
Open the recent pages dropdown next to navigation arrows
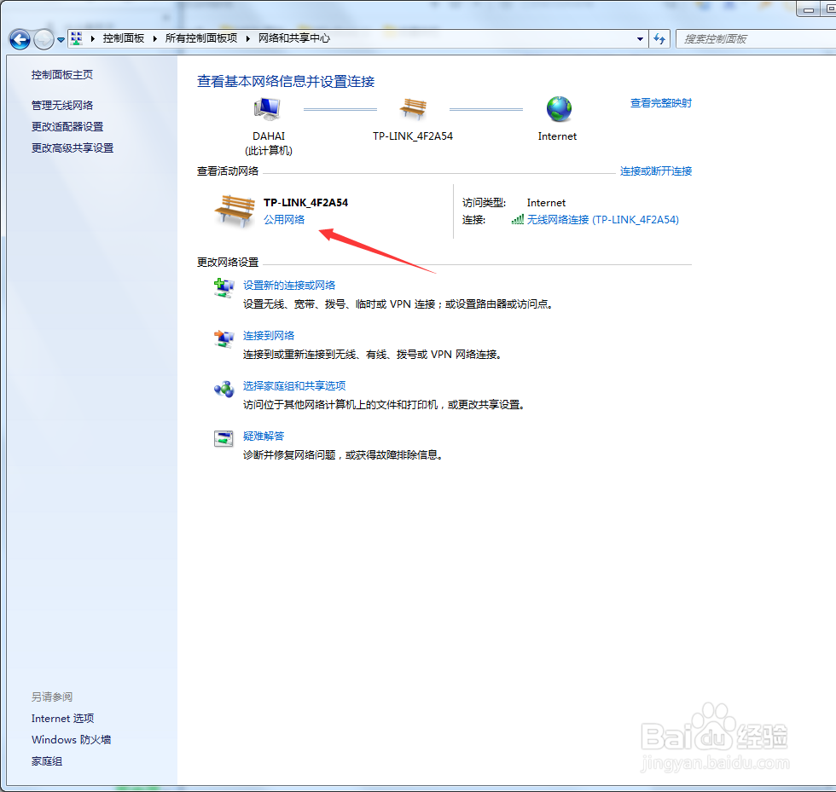[x=60, y=39]
